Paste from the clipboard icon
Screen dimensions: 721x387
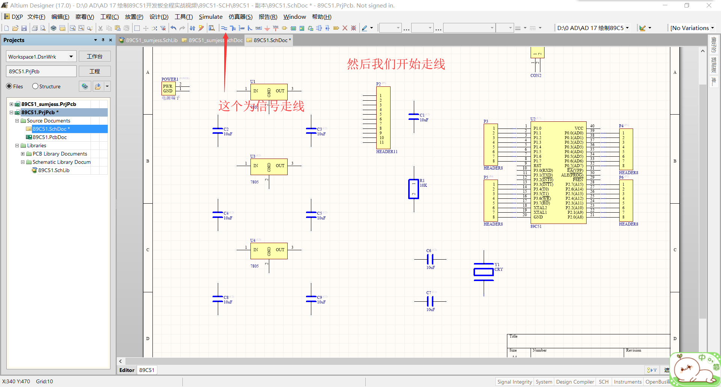[x=118, y=28]
